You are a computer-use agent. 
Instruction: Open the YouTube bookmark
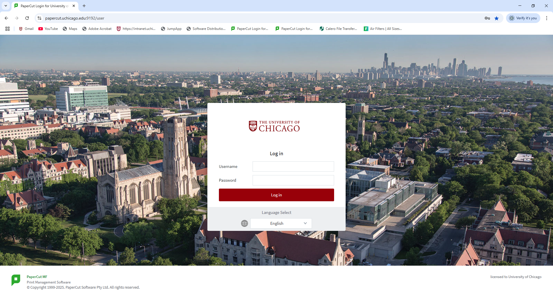[48, 29]
